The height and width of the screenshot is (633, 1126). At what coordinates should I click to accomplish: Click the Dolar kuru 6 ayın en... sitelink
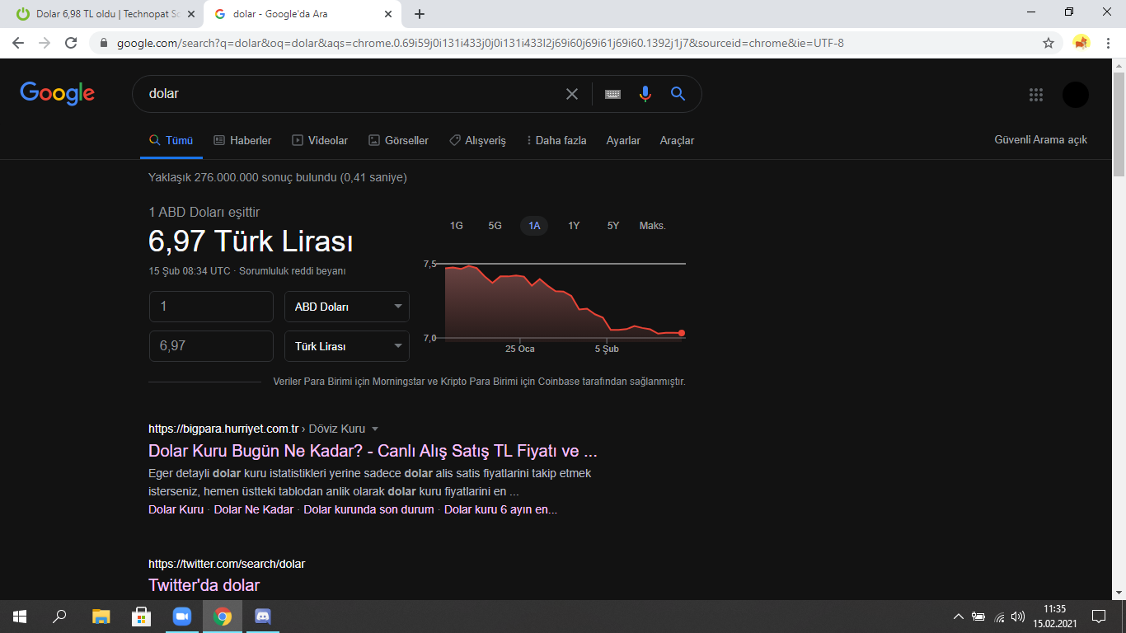pos(500,509)
